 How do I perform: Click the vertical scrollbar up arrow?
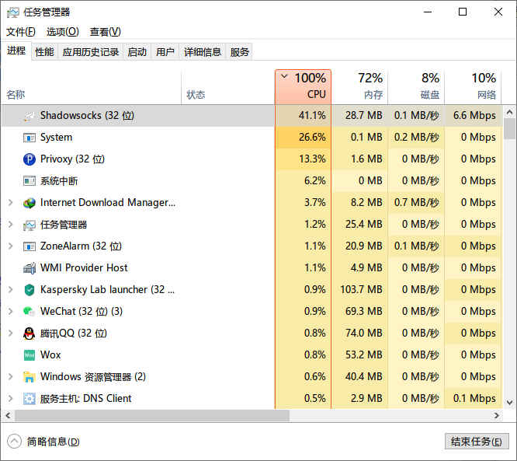pos(510,112)
